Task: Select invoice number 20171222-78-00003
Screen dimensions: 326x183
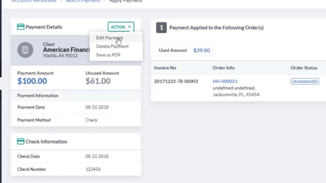Action: click(x=176, y=81)
